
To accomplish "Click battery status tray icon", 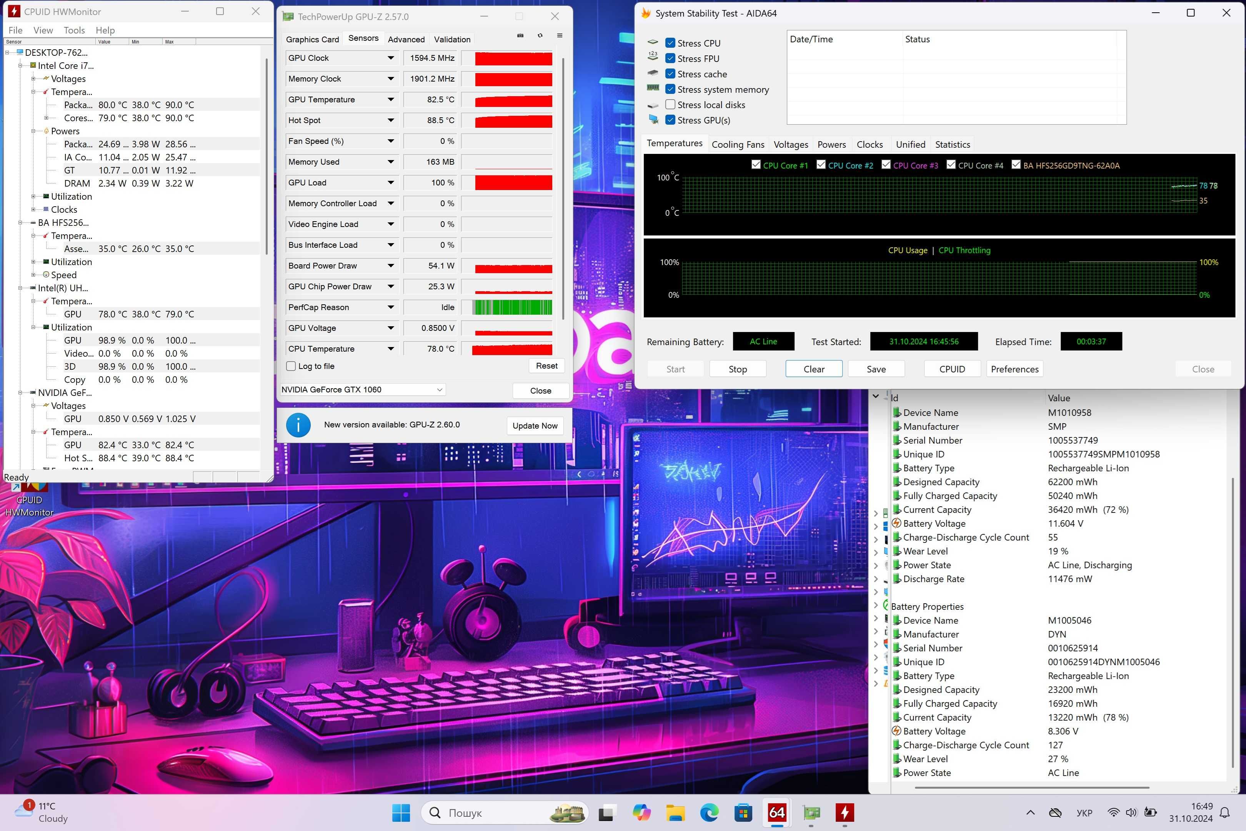I will 1150,813.
